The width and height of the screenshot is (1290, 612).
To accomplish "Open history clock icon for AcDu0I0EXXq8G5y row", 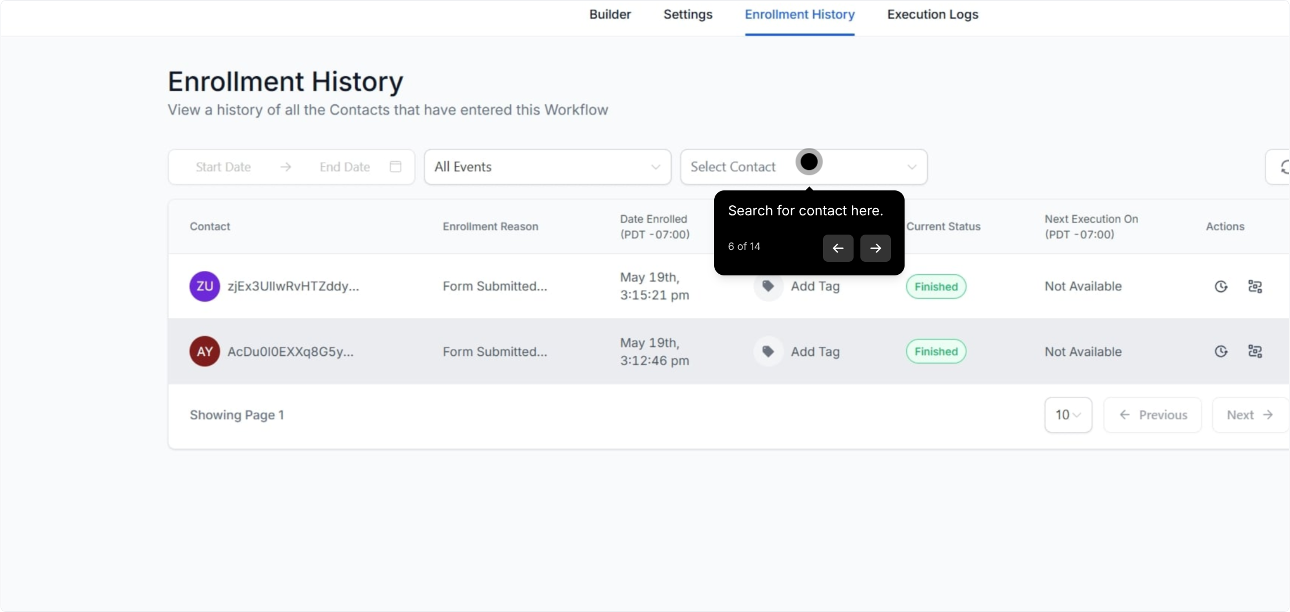I will click(1221, 351).
